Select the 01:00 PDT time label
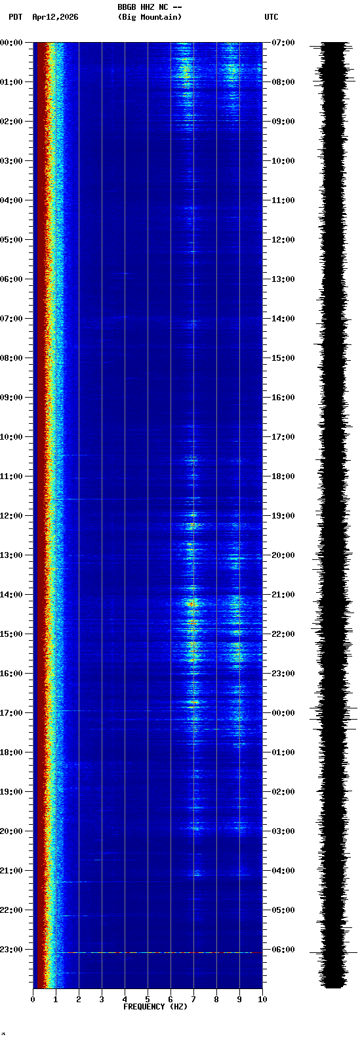Screen dimensions: 362x1041 [11, 82]
